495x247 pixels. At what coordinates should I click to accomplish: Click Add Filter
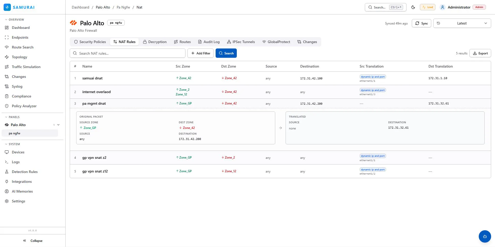coord(200,53)
